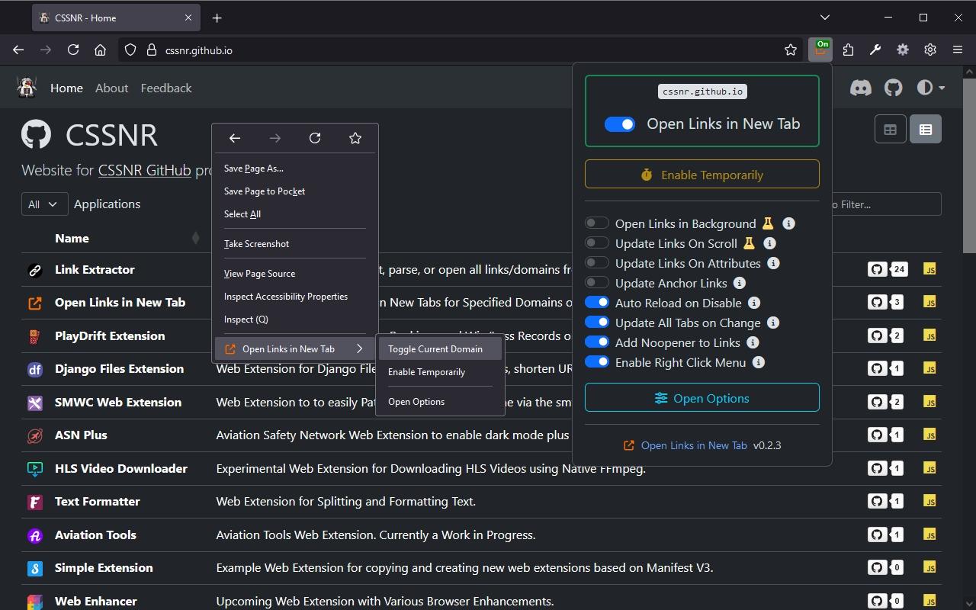Click PlayDrift Extension name text
Screen dimensions: 976x610
[x=110, y=335]
